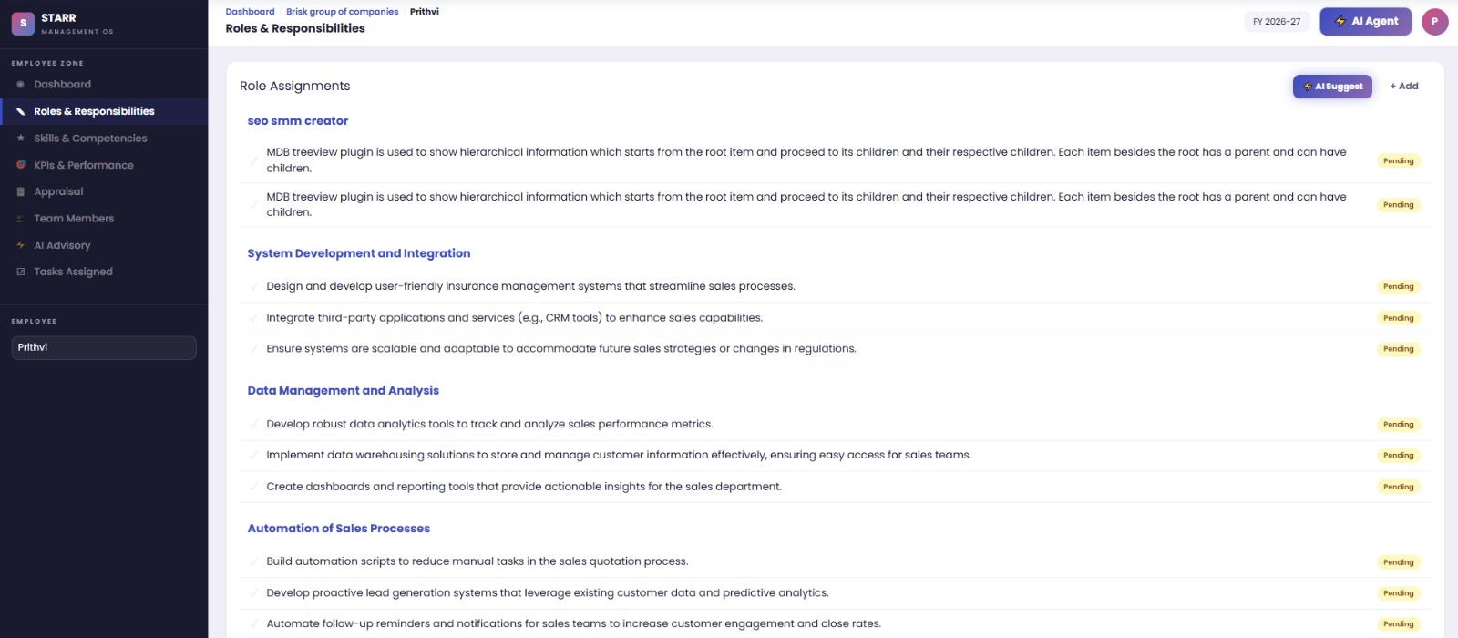
Task: Click the AI Advisory lightning icon
Action: tap(20, 245)
